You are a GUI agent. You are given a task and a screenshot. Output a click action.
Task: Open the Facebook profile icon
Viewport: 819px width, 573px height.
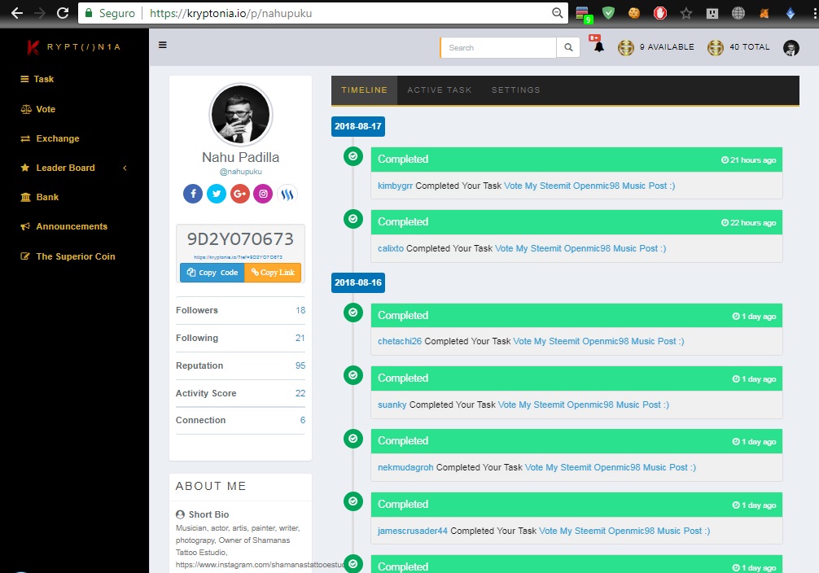[x=193, y=194]
